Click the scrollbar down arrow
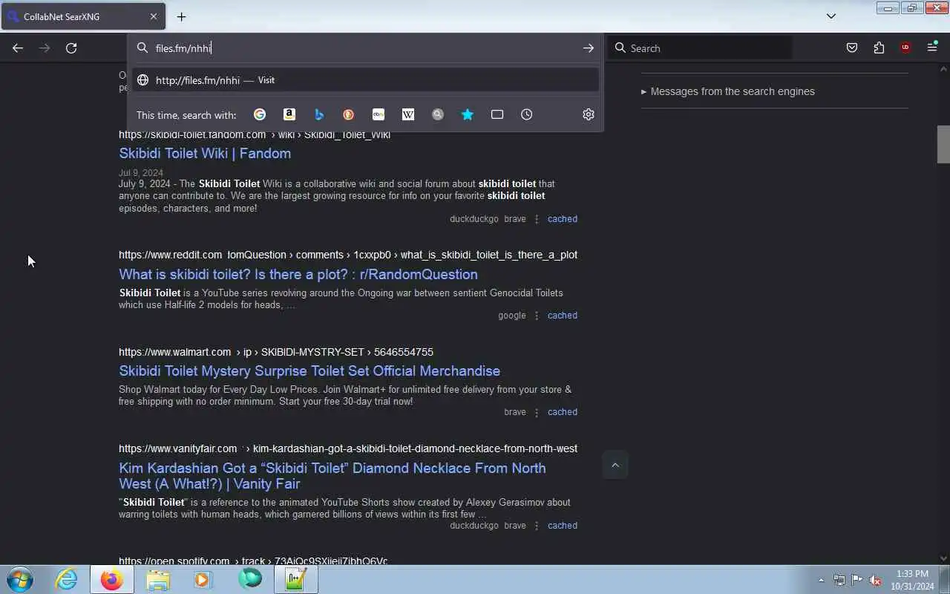Viewport: 950px width, 594px height. point(943,558)
